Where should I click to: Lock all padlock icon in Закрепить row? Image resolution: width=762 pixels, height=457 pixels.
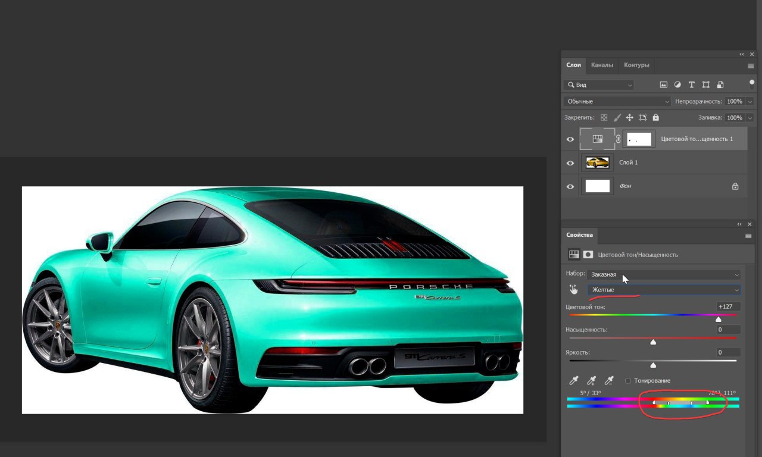click(655, 118)
